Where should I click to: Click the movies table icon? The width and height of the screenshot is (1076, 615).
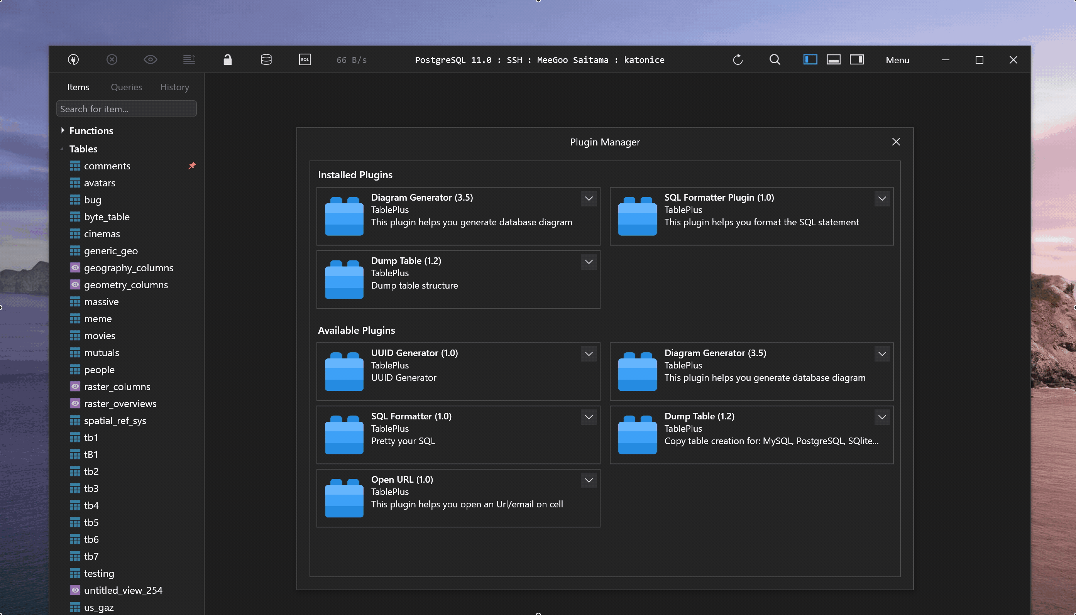(75, 335)
